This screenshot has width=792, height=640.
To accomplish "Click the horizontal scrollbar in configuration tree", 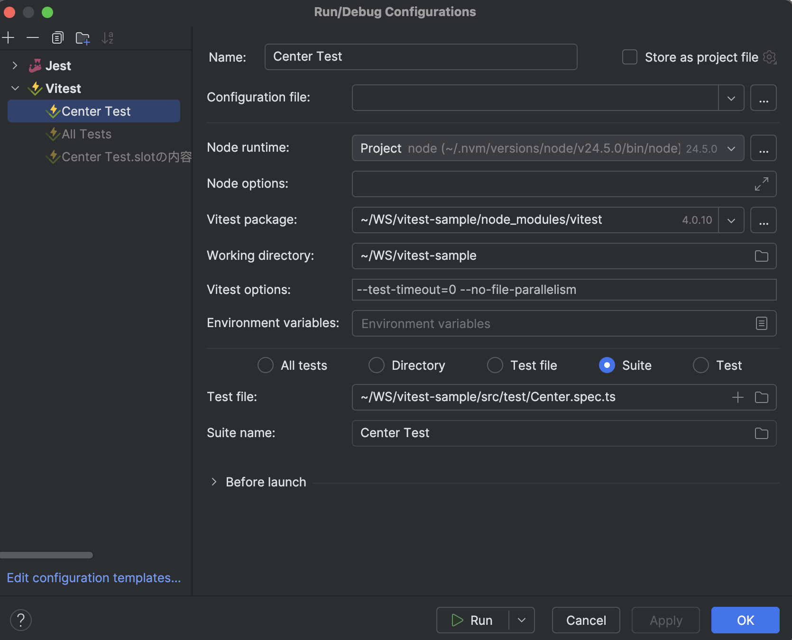I will [x=46, y=555].
